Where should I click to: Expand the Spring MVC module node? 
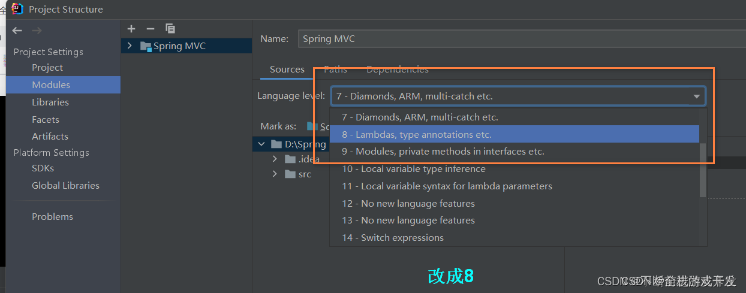click(x=130, y=46)
